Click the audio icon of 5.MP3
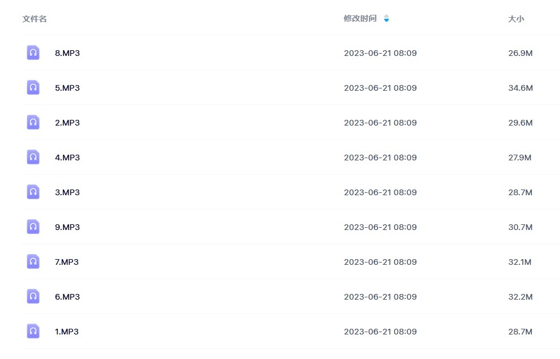This screenshot has width=560, height=359. tap(33, 87)
